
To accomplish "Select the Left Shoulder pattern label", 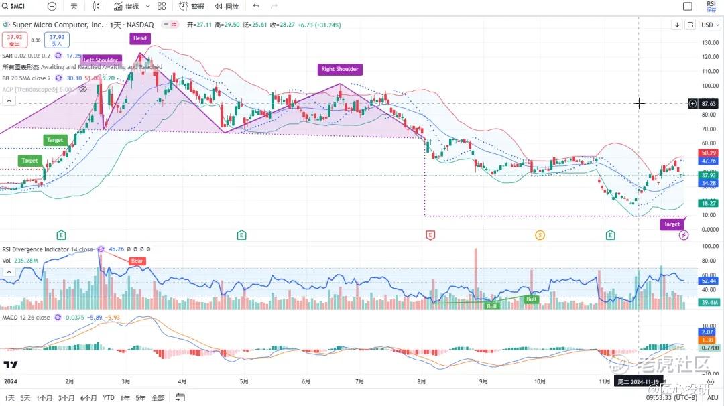I will [101, 60].
